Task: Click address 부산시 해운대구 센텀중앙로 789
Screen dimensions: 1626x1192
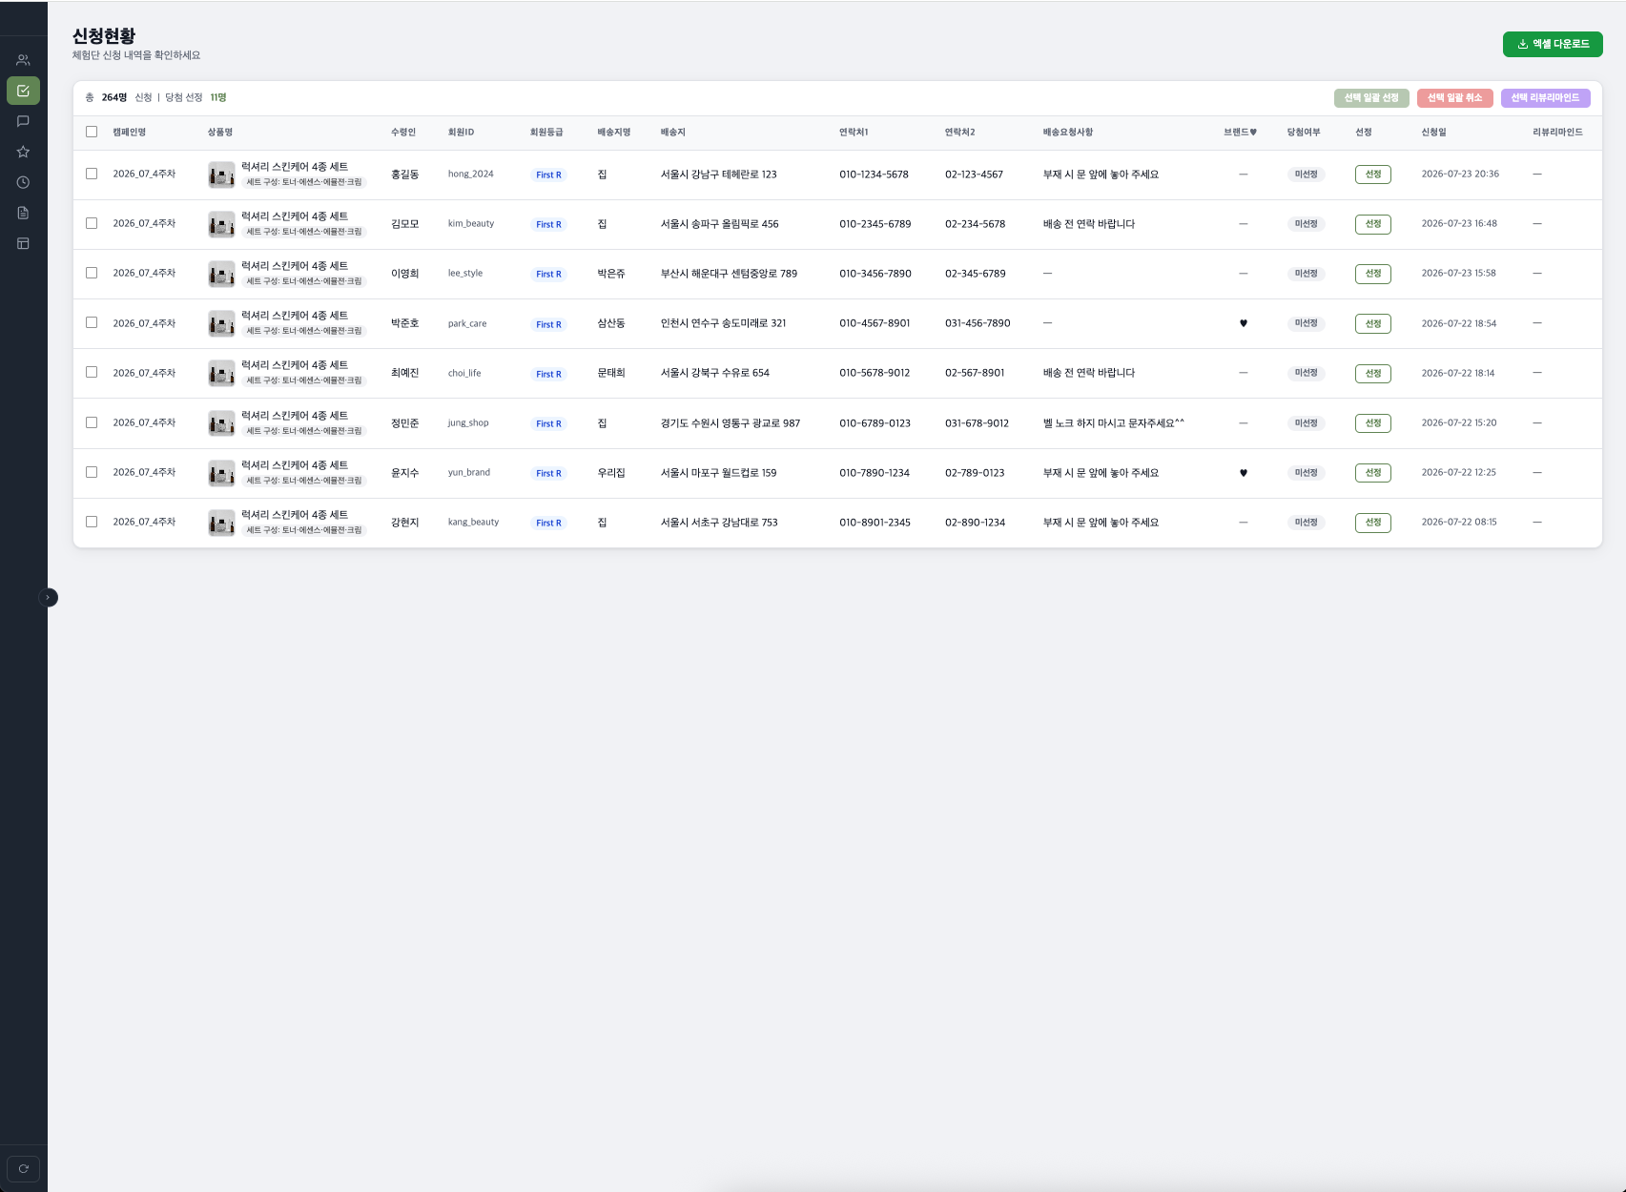Action: pyautogui.click(x=729, y=274)
